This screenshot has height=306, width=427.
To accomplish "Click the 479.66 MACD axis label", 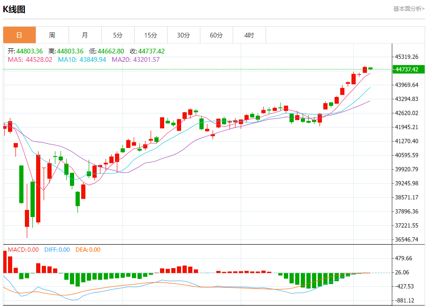I will [x=404, y=258].
